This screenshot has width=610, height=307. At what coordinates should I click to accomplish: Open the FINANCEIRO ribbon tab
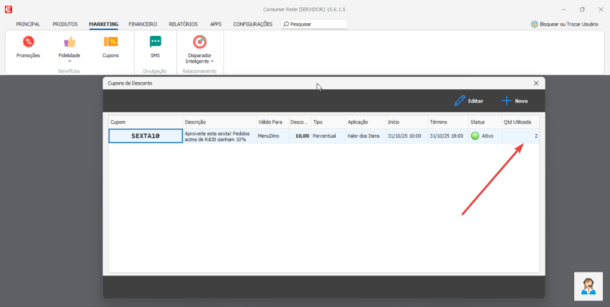(143, 24)
